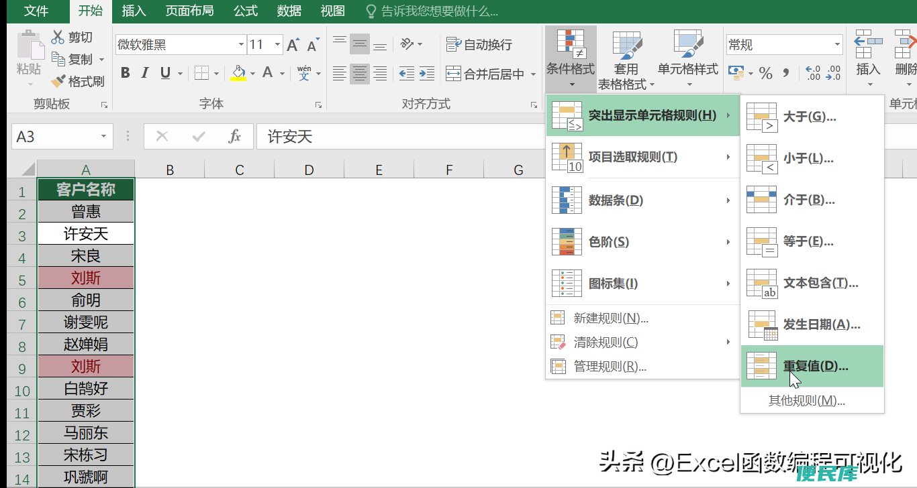Toggle left text alignment
Image resolution: width=917 pixels, height=488 pixels.
point(340,73)
